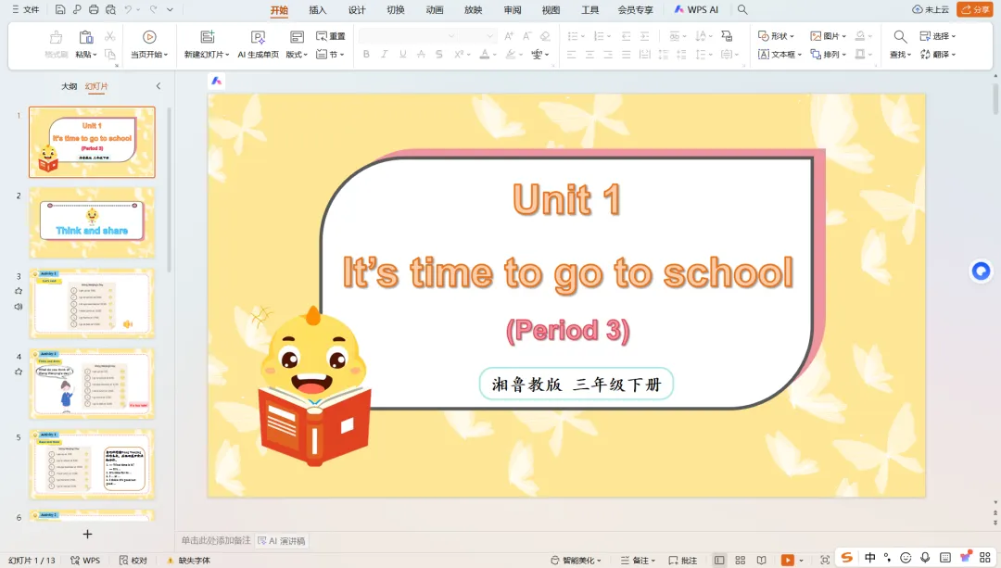1001x568 pixels.
Task: Click the Reset (重置) slide button
Action: click(x=331, y=36)
